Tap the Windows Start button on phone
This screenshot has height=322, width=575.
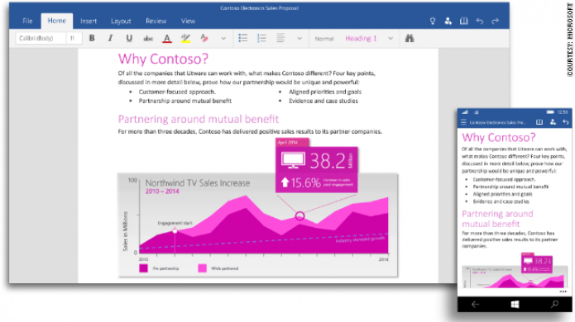[515, 305]
